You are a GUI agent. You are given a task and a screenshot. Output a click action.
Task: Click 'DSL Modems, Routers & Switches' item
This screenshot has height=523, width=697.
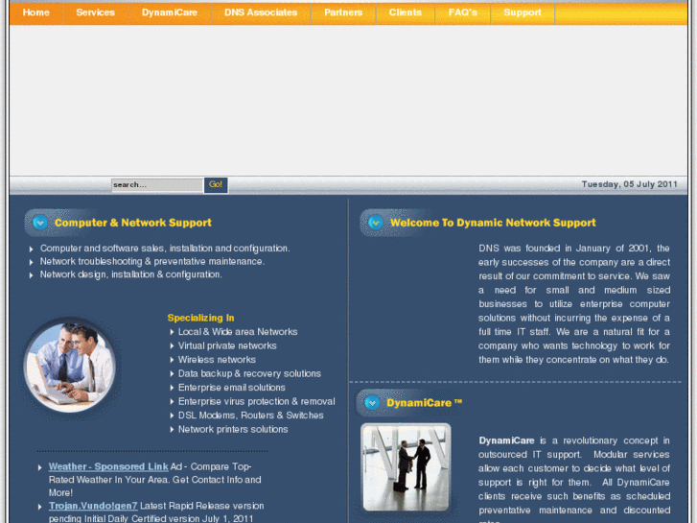coord(250,416)
